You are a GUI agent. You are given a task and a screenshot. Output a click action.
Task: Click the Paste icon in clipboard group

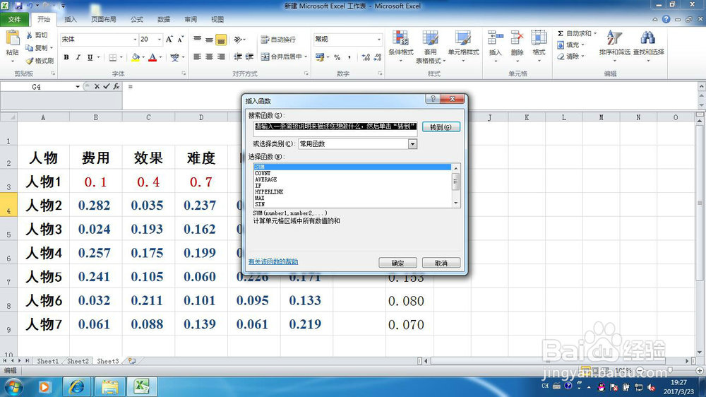12,39
